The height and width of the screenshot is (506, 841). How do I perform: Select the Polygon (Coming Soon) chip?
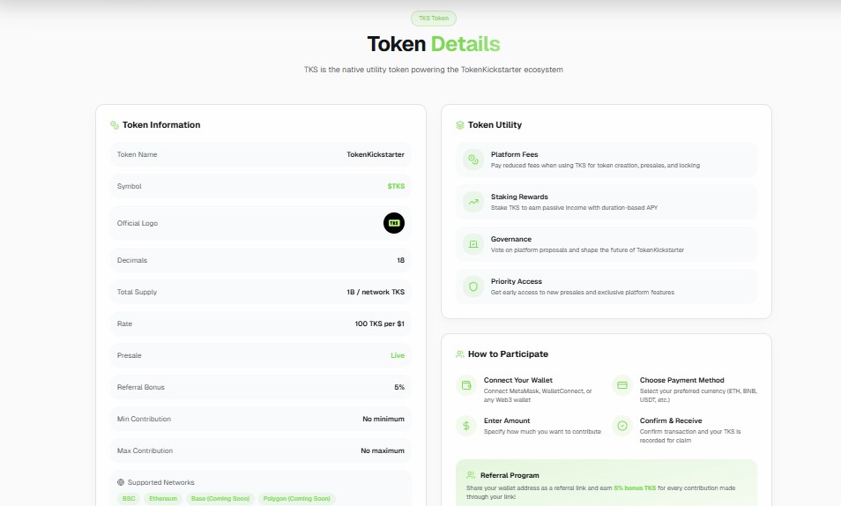[x=296, y=498]
